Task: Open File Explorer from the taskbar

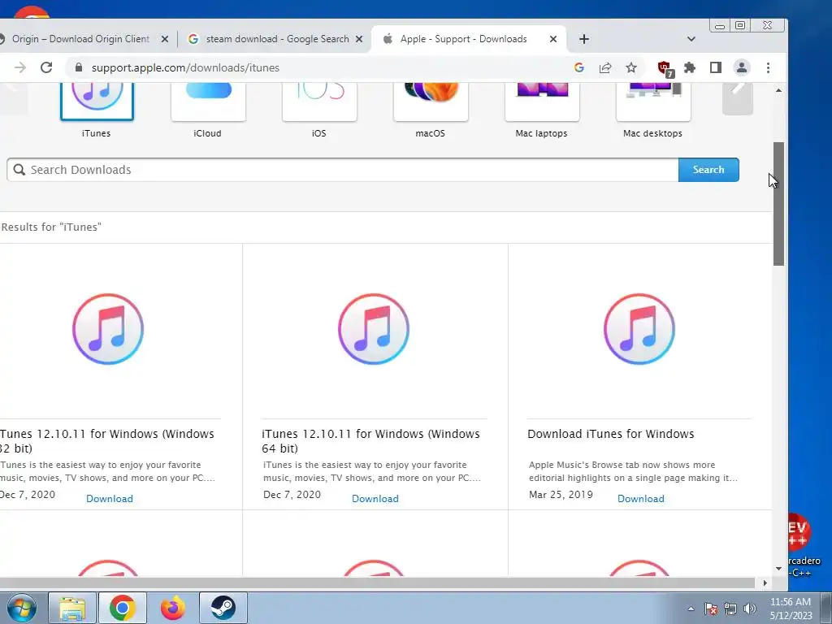Action: tap(72, 608)
